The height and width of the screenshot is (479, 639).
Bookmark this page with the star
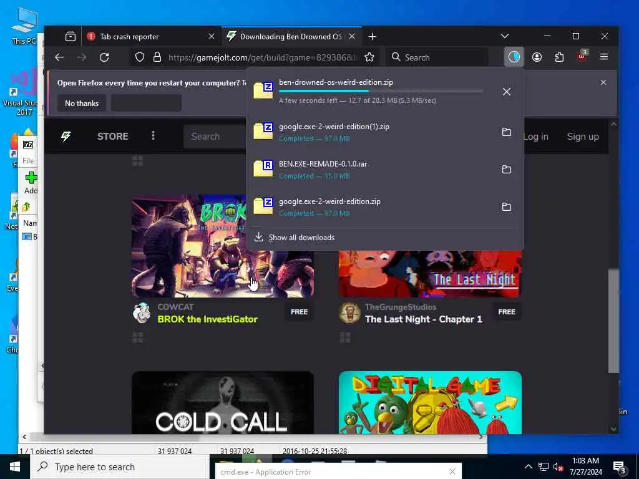(x=369, y=57)
